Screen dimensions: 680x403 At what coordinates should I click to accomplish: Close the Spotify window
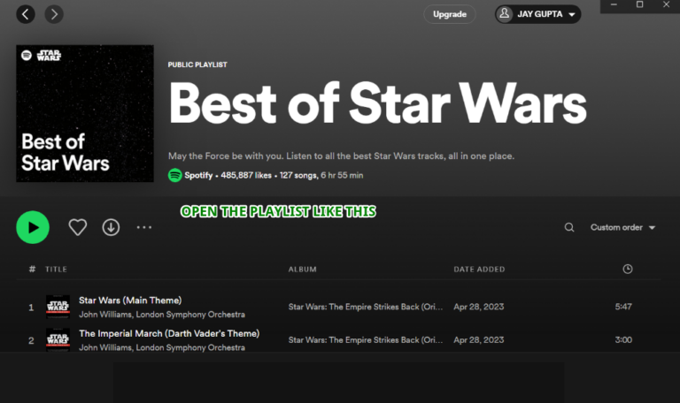(x=666, y=4)
